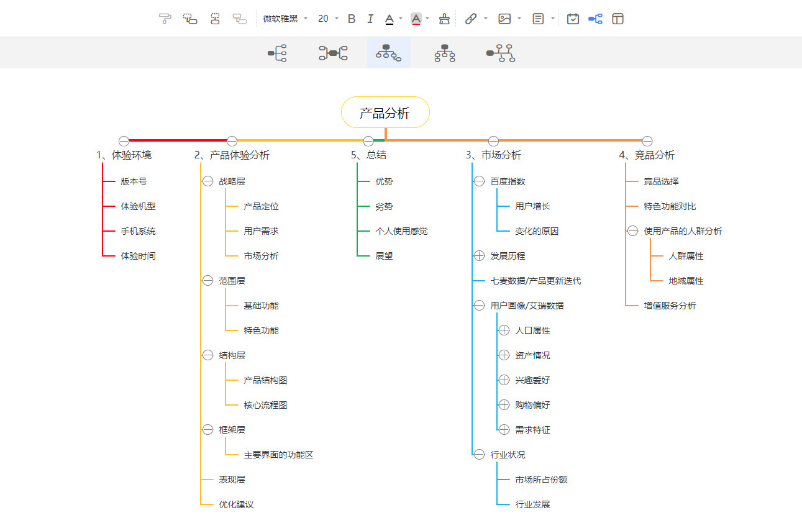Toggle italic formatting

(370, 19)
